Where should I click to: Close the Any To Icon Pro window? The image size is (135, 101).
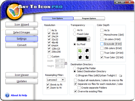click(129, 2)
